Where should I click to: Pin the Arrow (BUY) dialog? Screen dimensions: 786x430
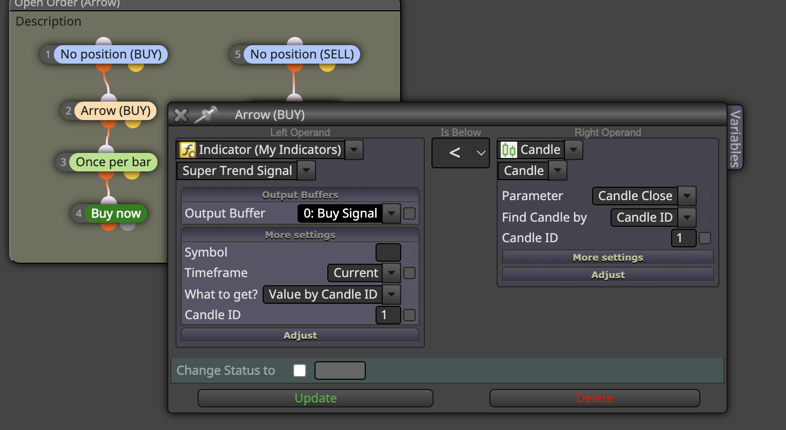[206, 114]
